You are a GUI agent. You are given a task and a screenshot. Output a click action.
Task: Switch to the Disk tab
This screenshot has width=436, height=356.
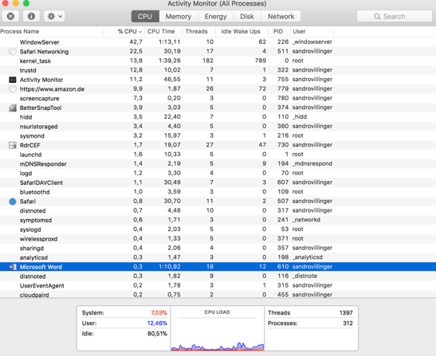pos(247,17)
